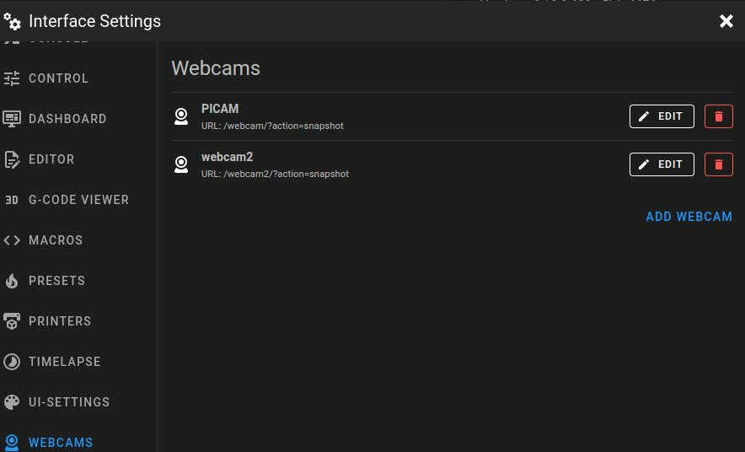Edit the PICAM webcam
745x452 pixels.
pyautogui.click(x=662, y=116)
